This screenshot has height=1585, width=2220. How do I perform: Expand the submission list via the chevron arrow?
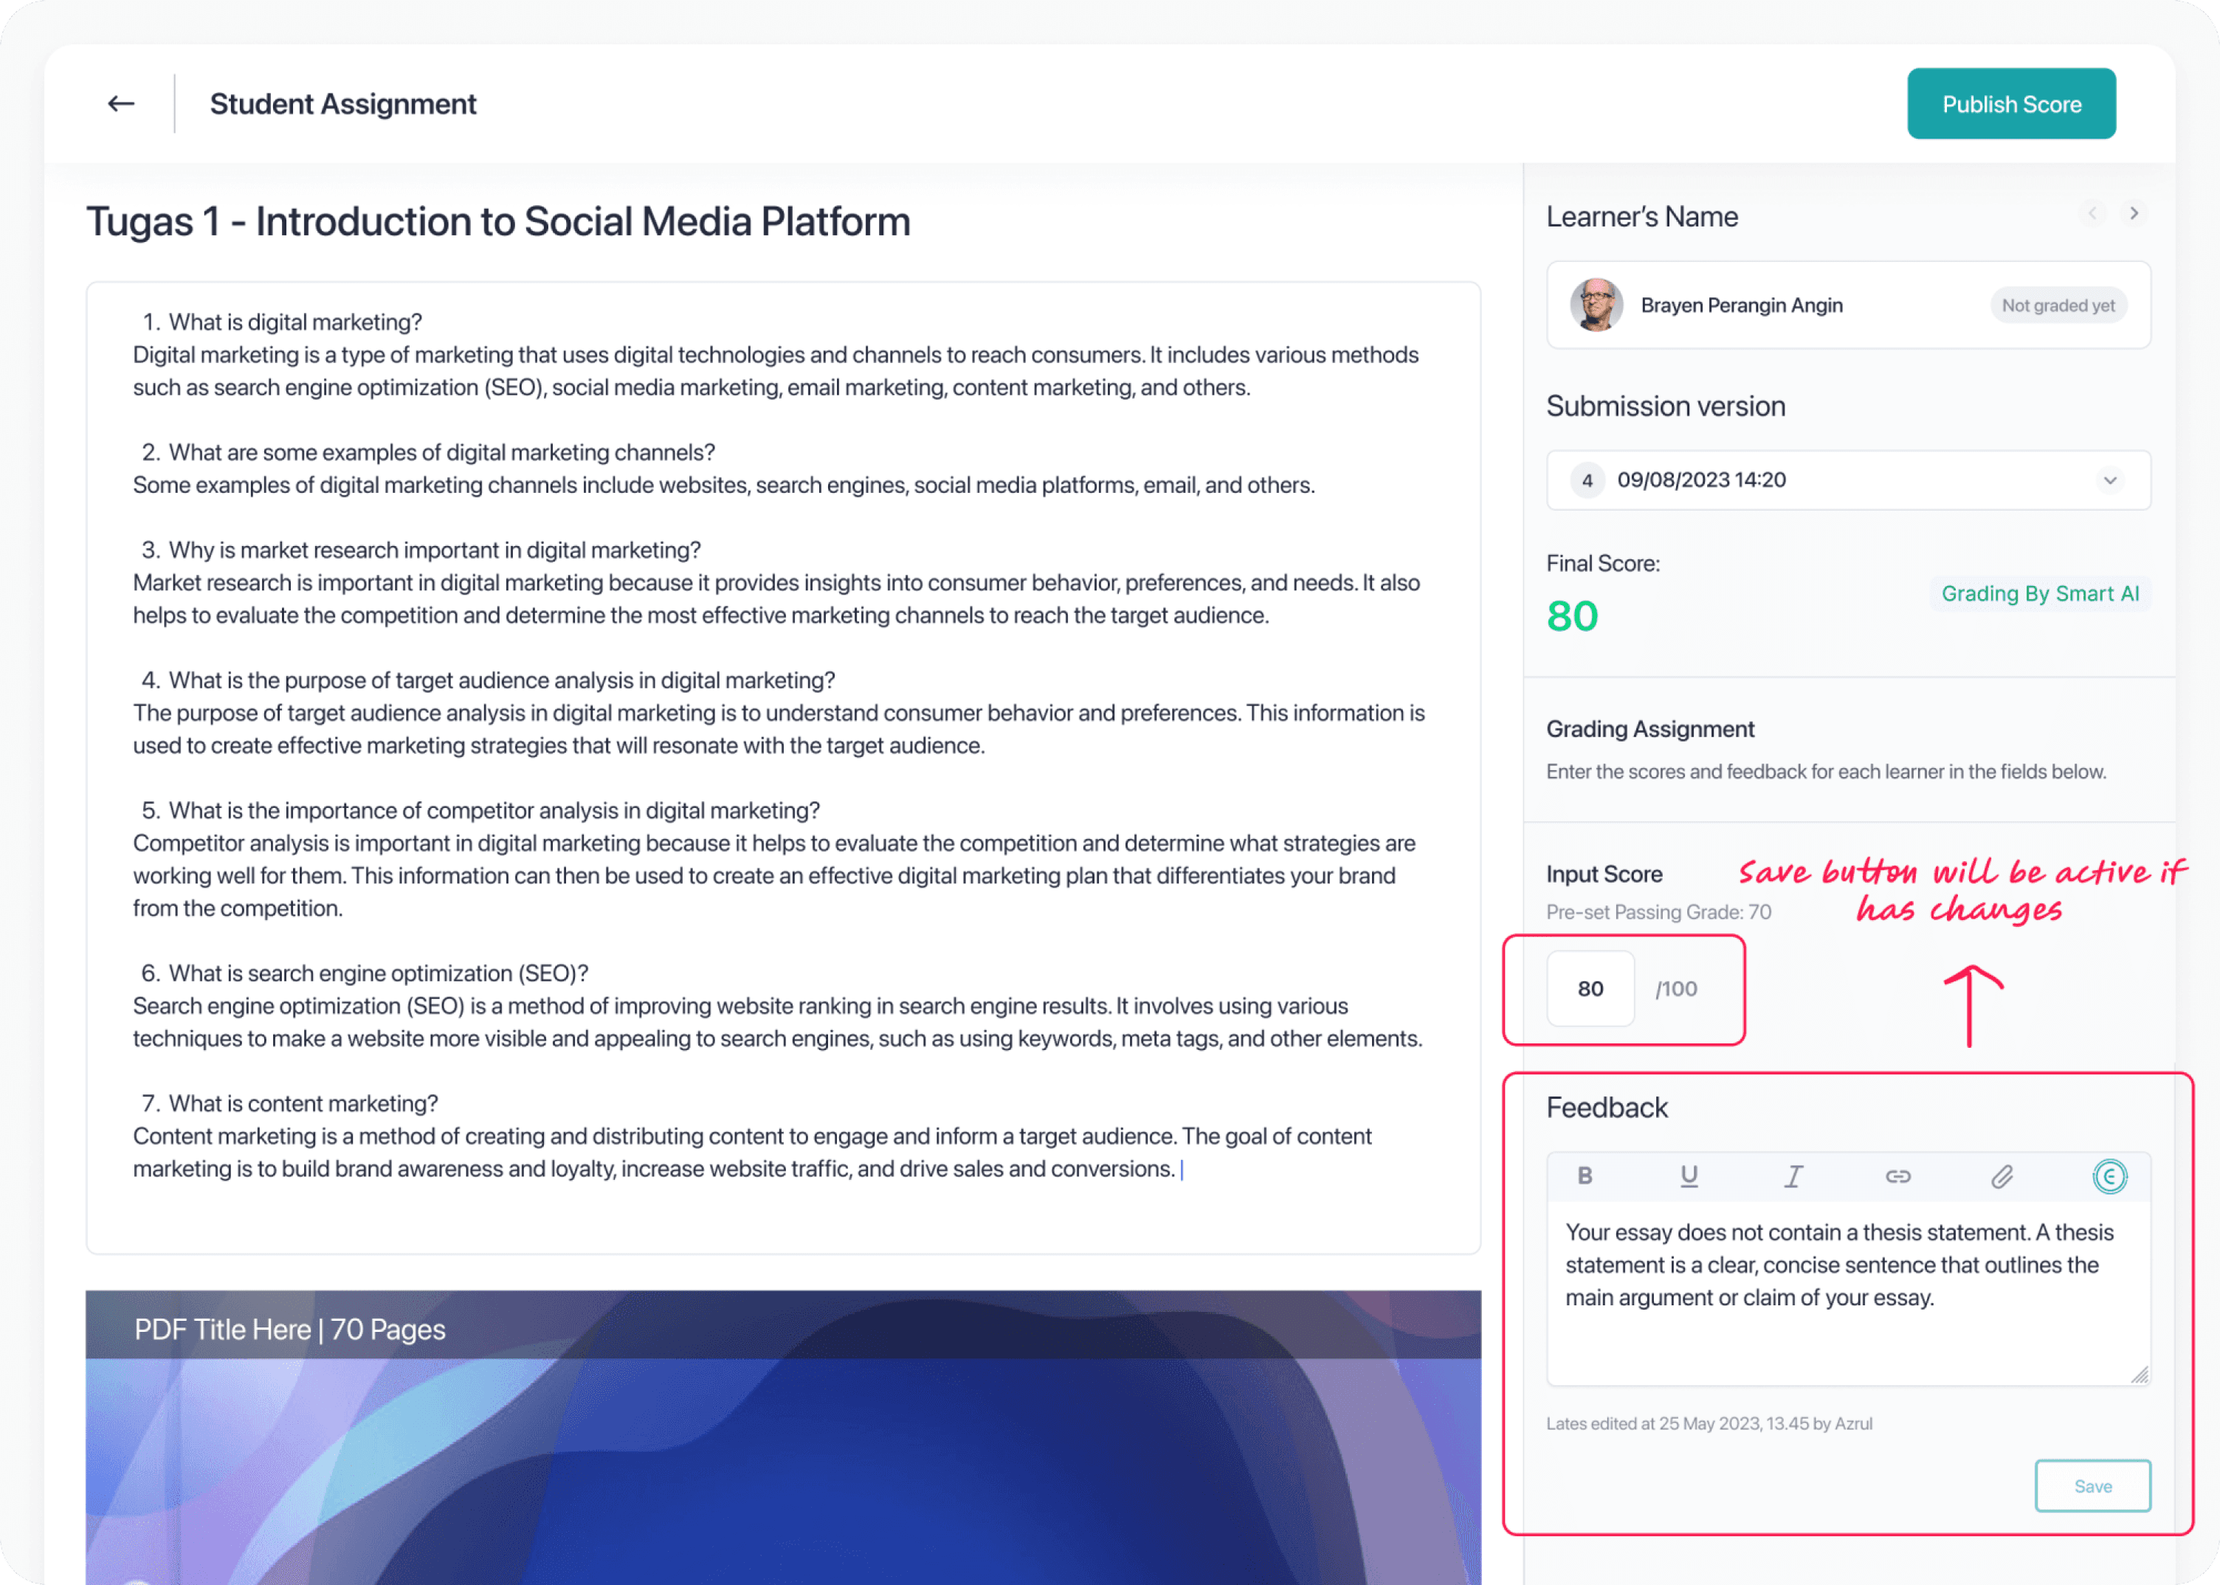2110,480
